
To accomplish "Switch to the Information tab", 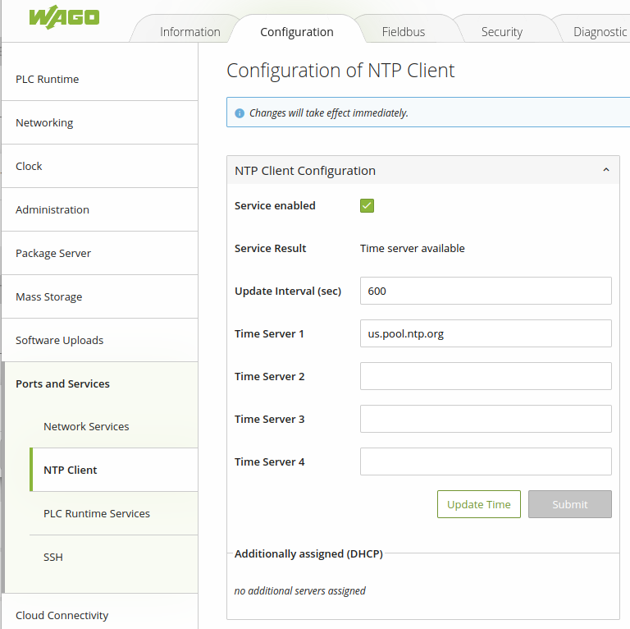I will tap(189, 32).
